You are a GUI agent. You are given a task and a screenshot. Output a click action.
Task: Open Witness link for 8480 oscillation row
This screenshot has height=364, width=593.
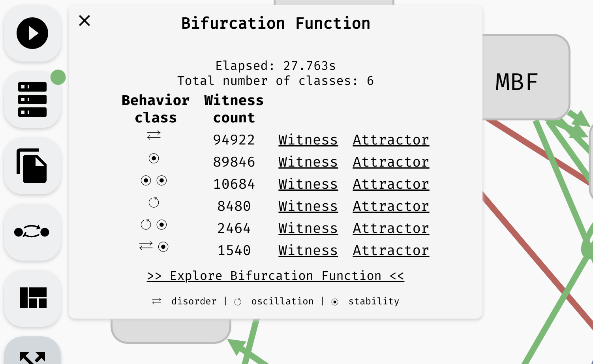[308, 206]
